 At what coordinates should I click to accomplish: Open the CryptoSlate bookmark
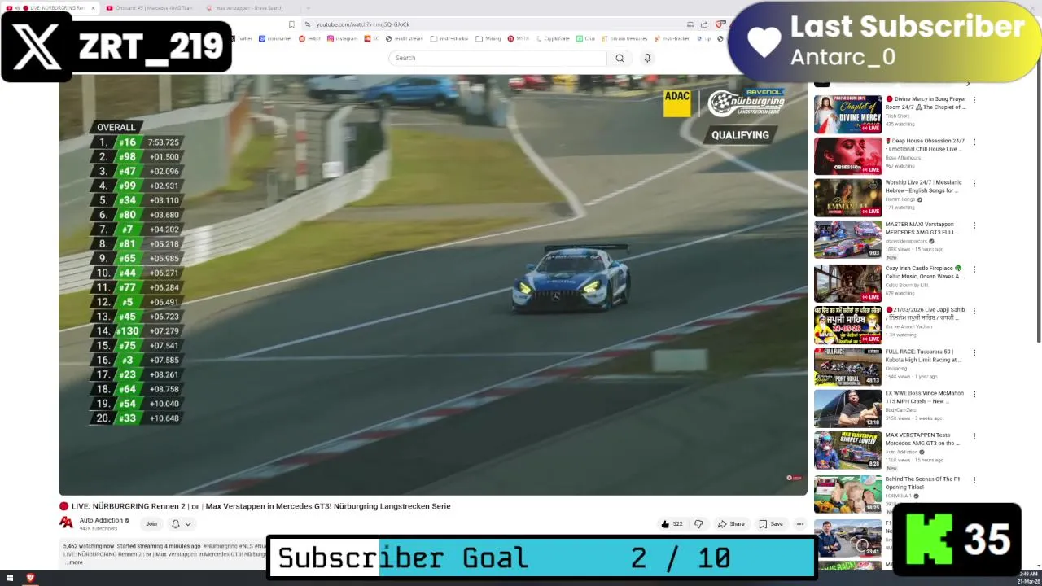[x=553, y=38]
